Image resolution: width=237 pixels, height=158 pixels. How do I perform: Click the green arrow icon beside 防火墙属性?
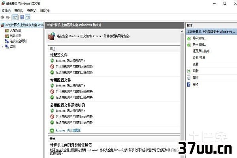(52, 130)
